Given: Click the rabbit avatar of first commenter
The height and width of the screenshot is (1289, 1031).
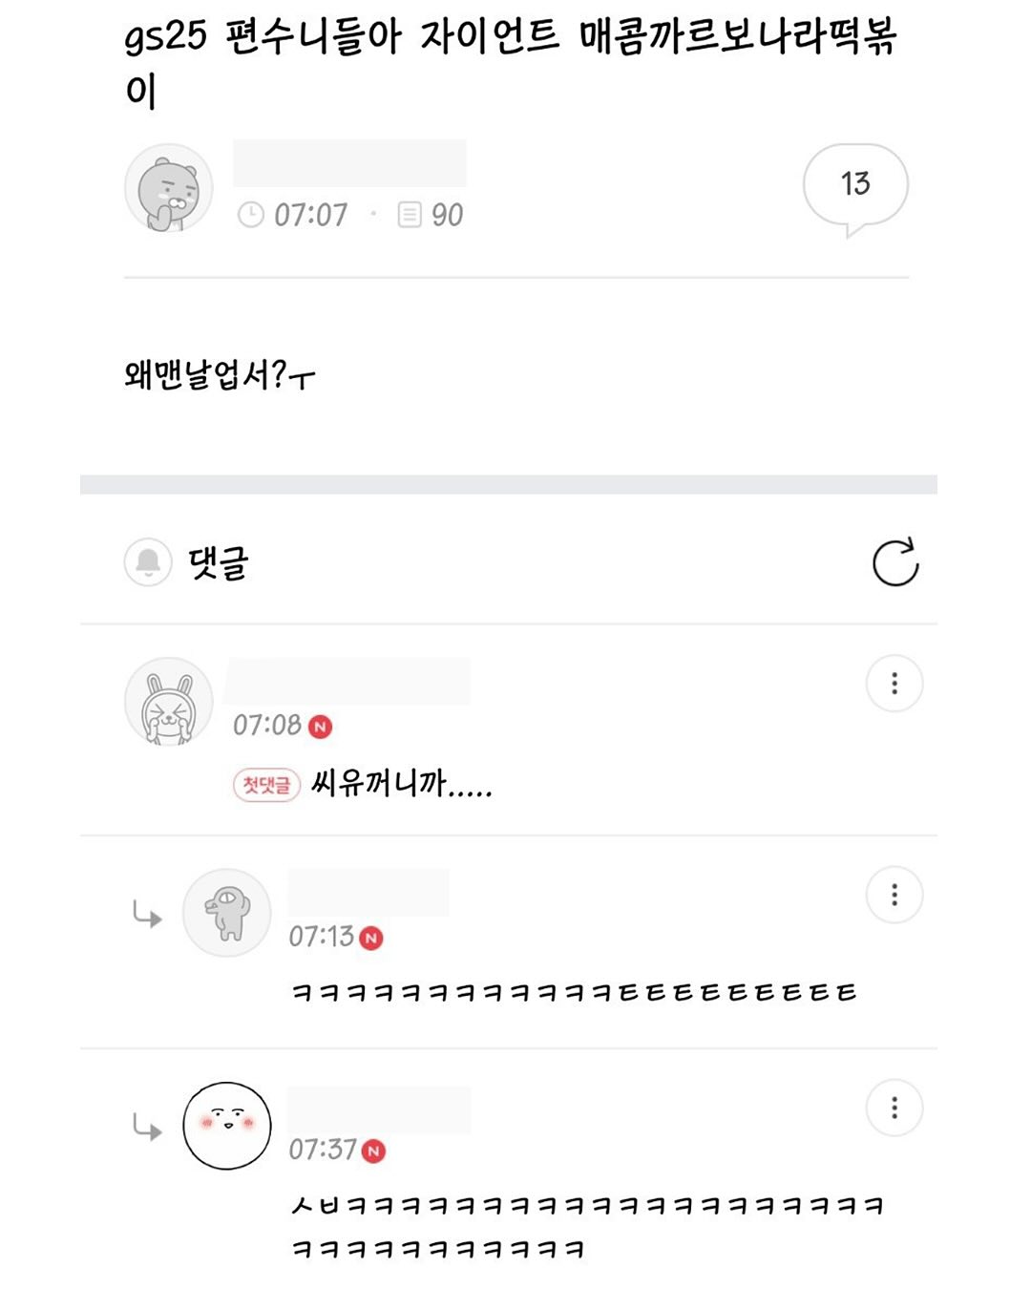Looking at the screenshot, I should coord(169,703).
